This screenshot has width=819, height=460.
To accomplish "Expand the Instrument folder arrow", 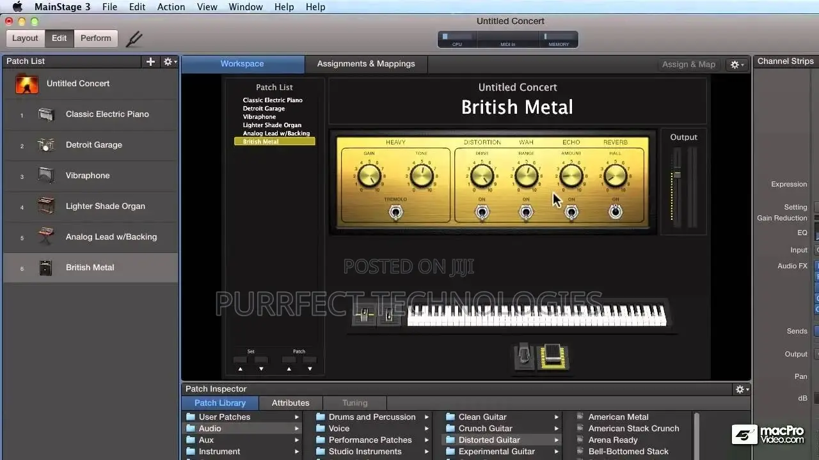I will (x=297, y=452).
